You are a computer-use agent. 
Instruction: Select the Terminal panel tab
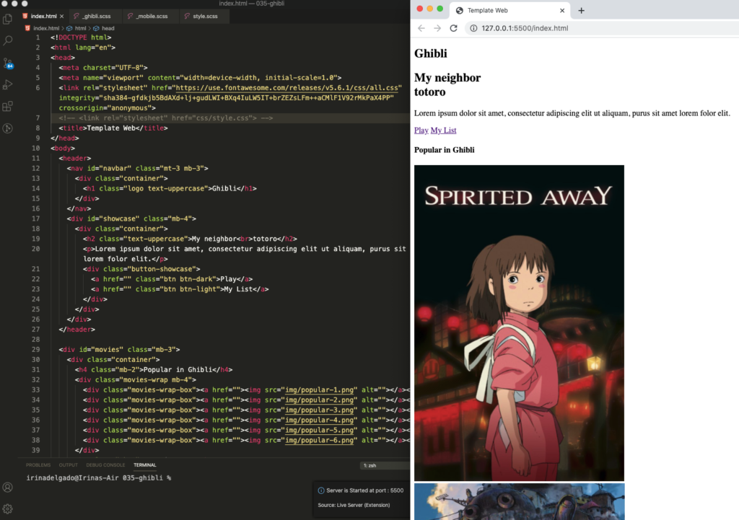(x=144, y=465)
